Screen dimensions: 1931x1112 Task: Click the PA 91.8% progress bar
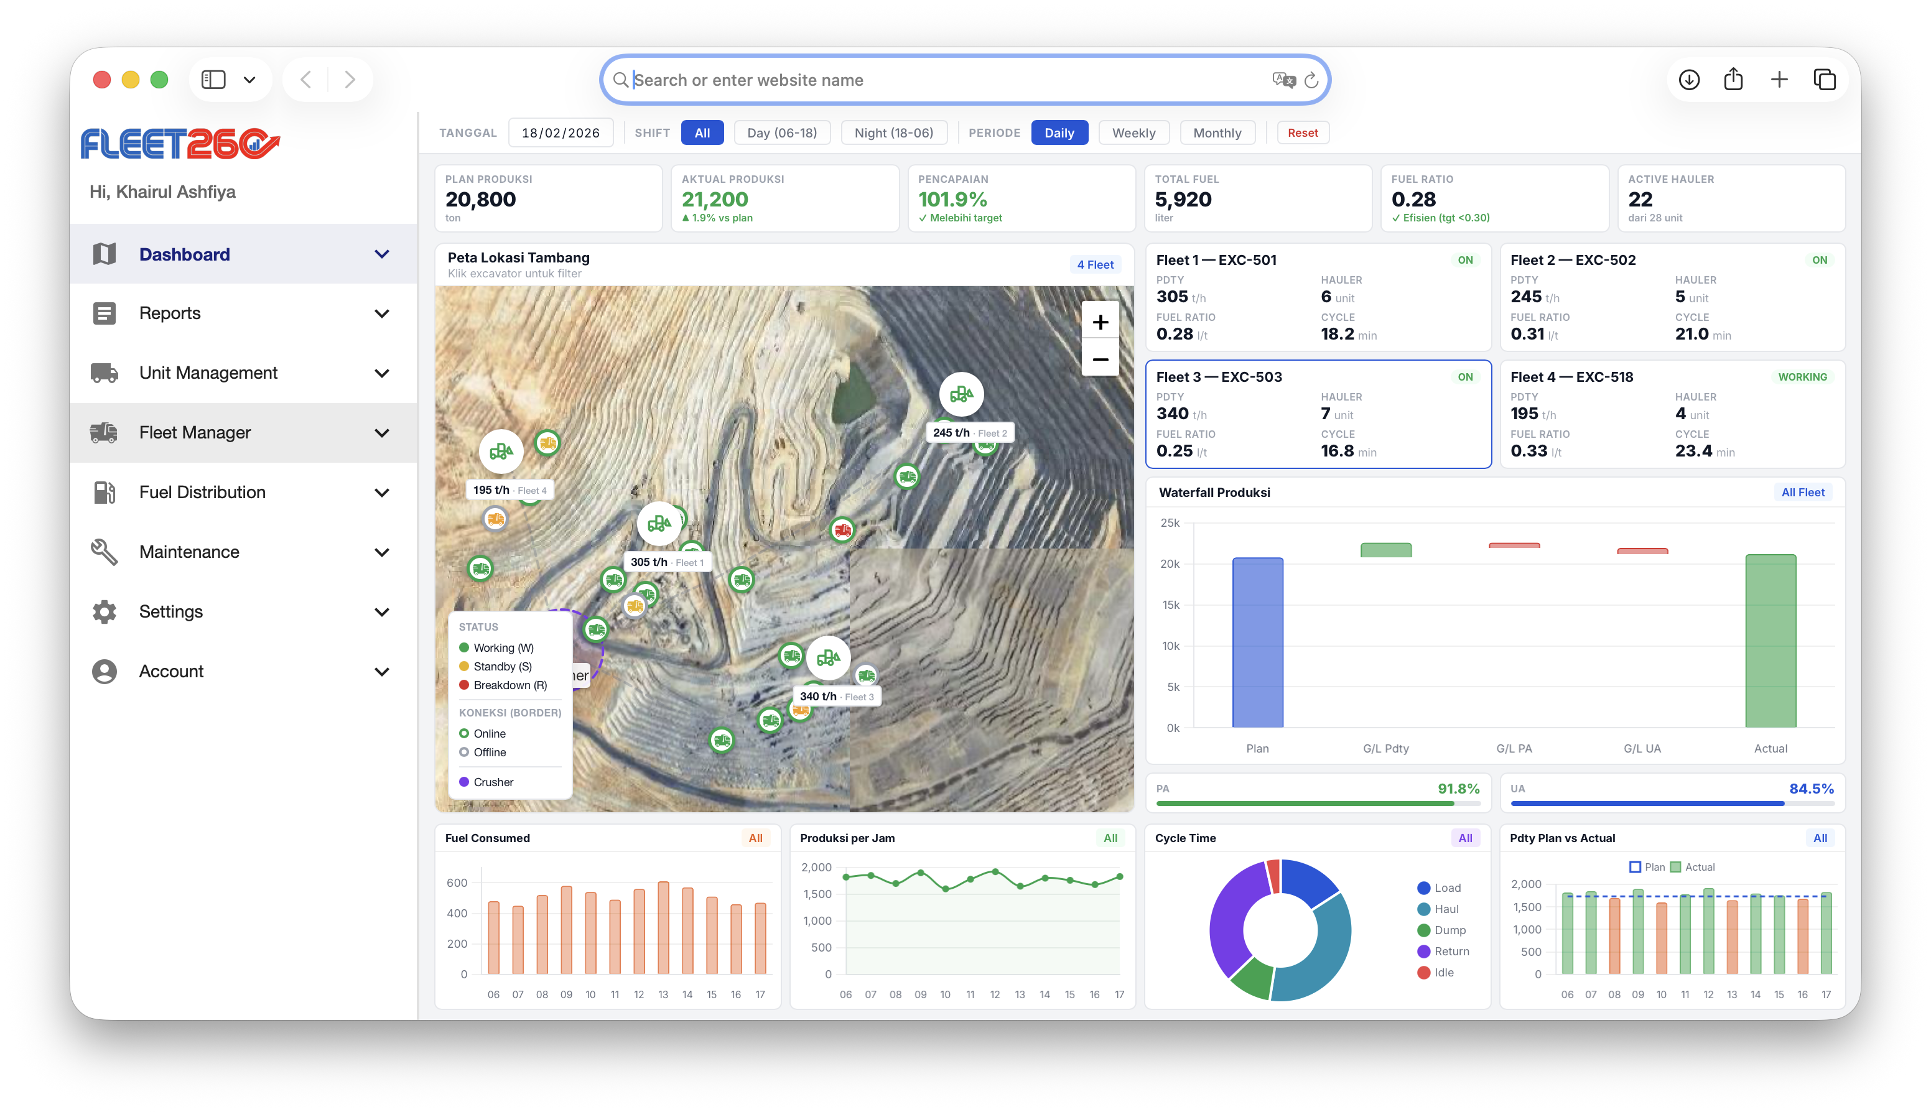[1318, 803]
